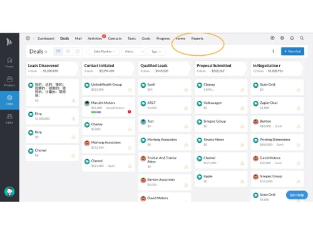Select the CRM sidebar icon
313x235 pixels.
pyautogui.click(x=9, y=100)
